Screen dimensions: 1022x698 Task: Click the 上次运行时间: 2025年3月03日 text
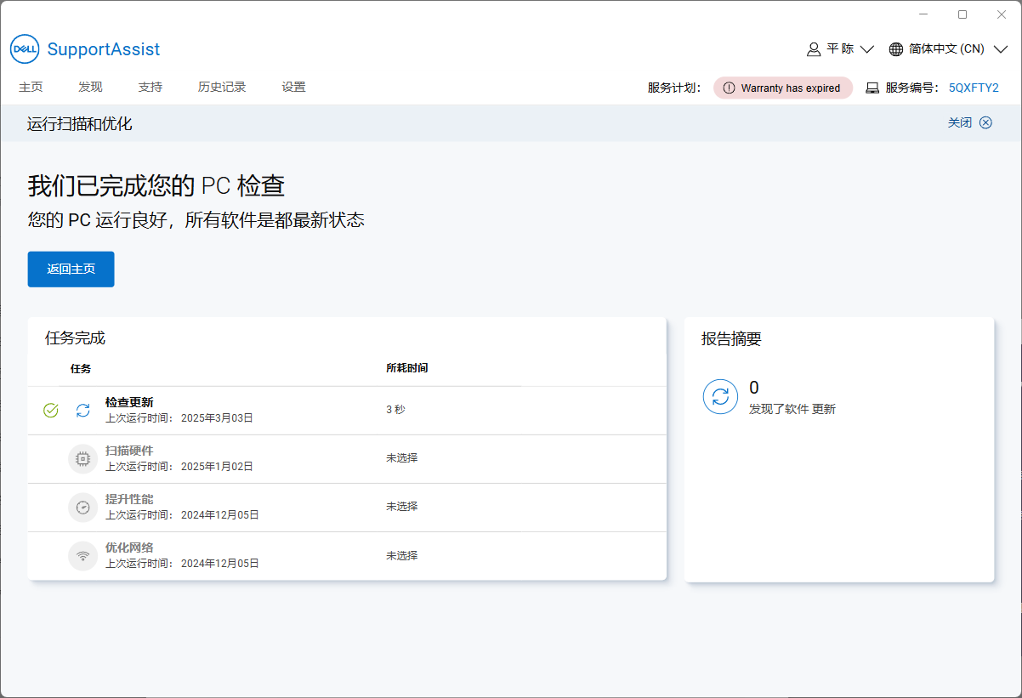[x=179, y=417]
